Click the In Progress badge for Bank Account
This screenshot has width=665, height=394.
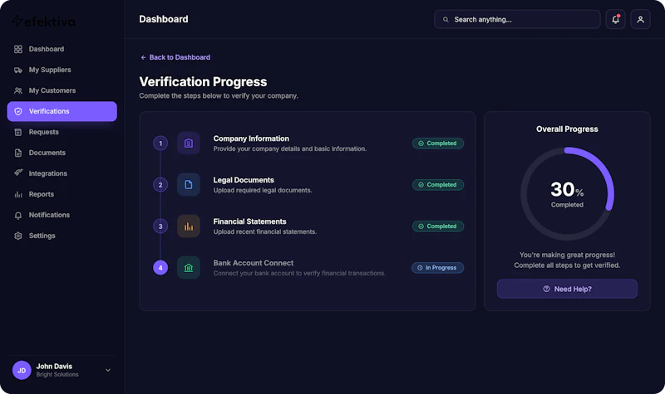437,268
